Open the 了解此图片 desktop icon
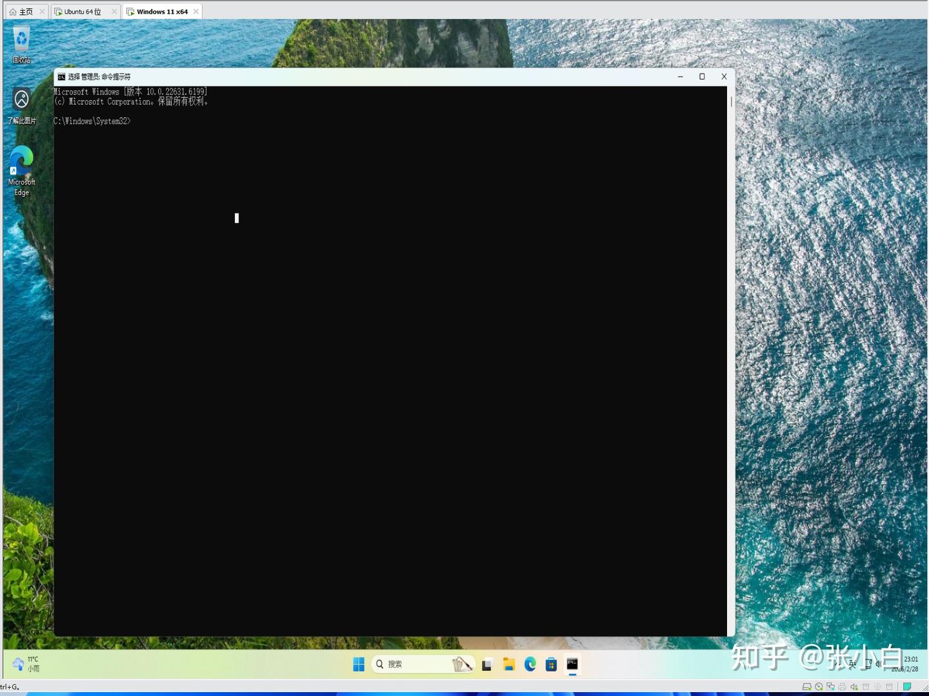This screenshot has width=929, height=696. coord(21,106)
